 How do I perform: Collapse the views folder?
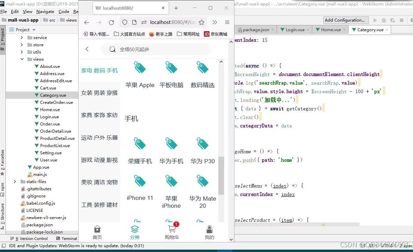point(22,59)
